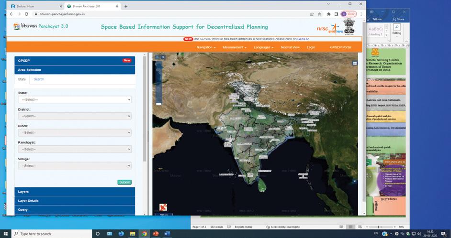451x238 pixels.
Task: Collapse the Area Selection panel
Action: 75,70
